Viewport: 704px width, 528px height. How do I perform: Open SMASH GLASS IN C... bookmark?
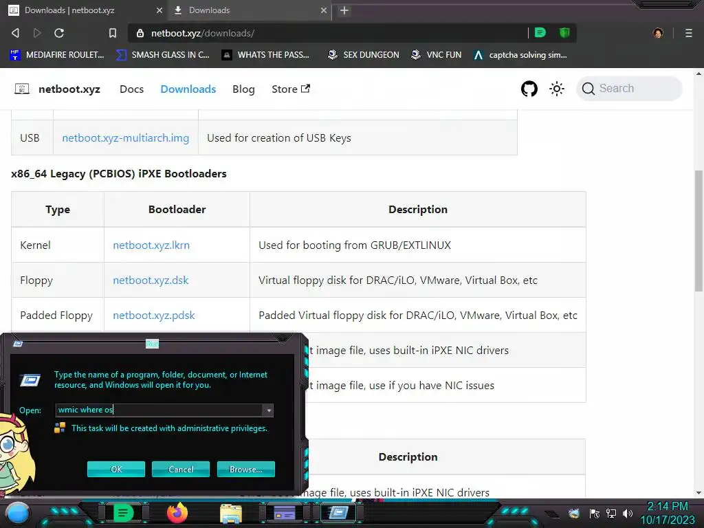pyautogui.click(x=162, y=55)
